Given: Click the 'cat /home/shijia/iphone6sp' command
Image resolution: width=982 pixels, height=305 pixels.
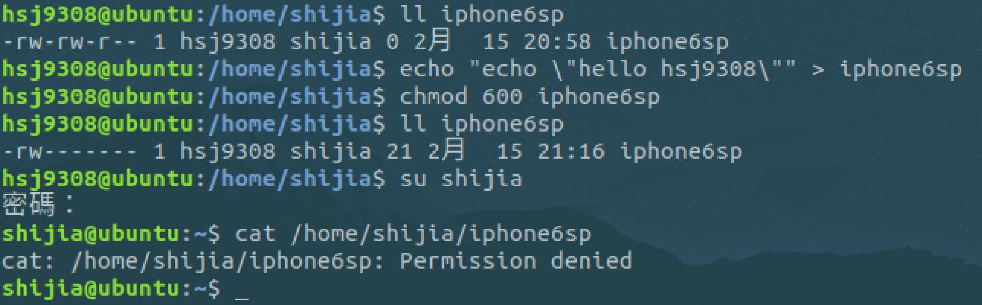Looking at the screenshot, I should tap(413, 234).
